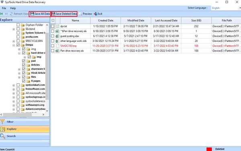Click the Save All Data toolbar button
The height and width of the screenshot is (151, 241).
pyautogui.click(x=40, y=14)
